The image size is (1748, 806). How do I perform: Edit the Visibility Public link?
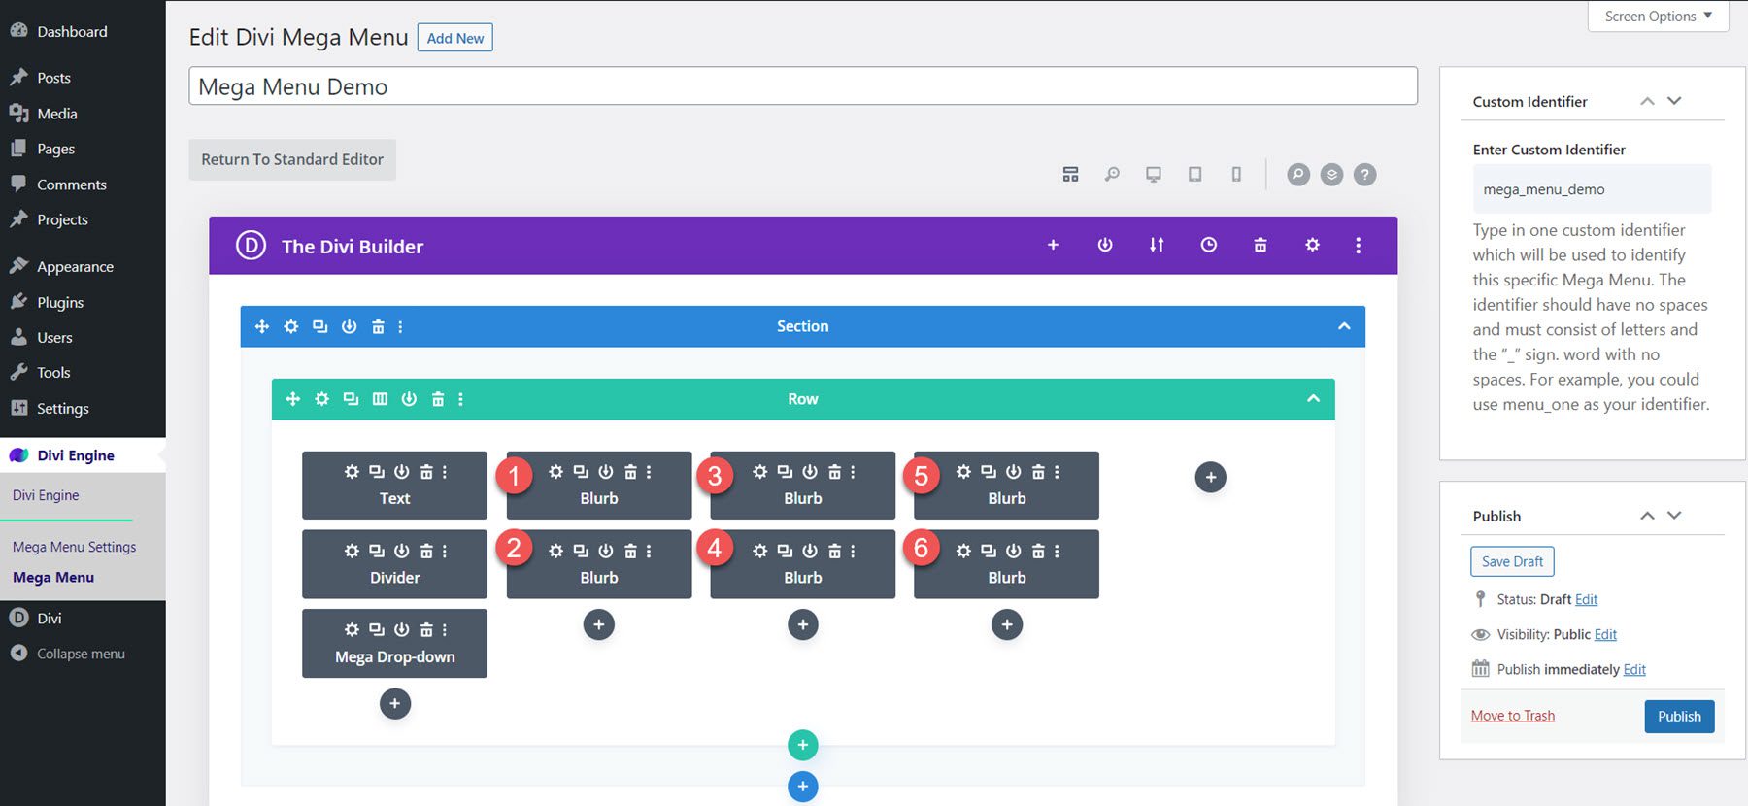pos(1605,634)
